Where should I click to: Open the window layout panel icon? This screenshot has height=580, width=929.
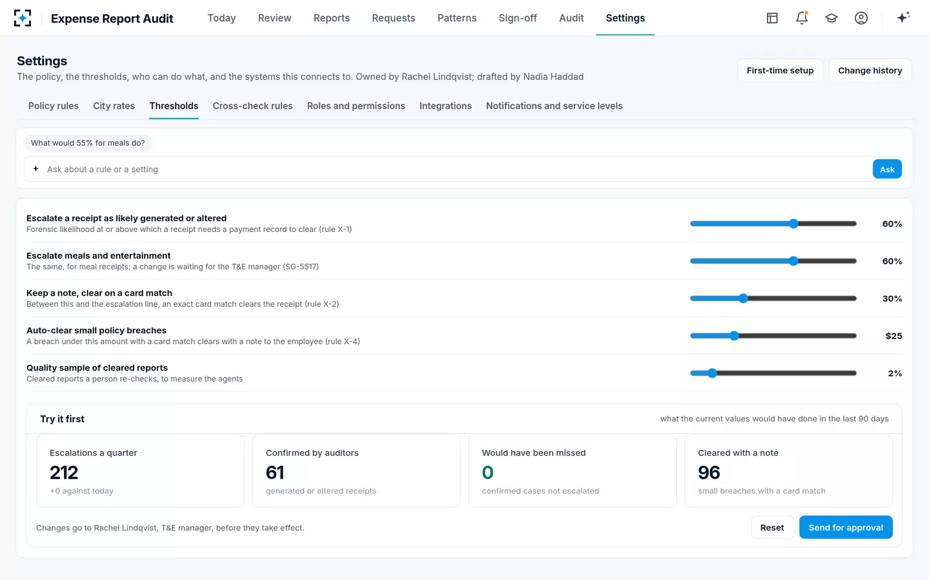(x=772, y=18)
